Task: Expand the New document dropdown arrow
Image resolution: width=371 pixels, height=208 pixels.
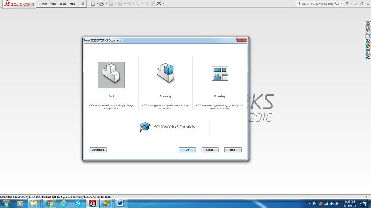Action: pos(97,3)
